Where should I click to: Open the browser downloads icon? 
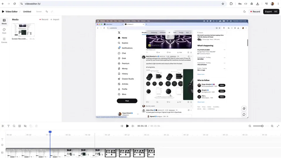pyautogui.click(x=258, y=4)
